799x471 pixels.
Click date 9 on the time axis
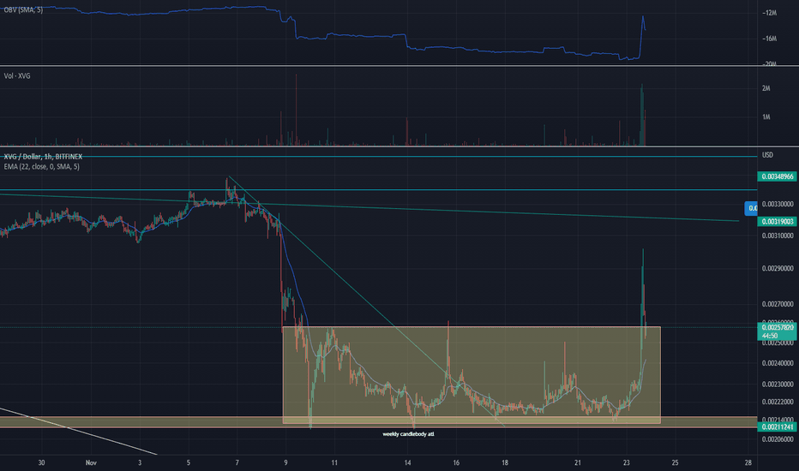(285, 462)
